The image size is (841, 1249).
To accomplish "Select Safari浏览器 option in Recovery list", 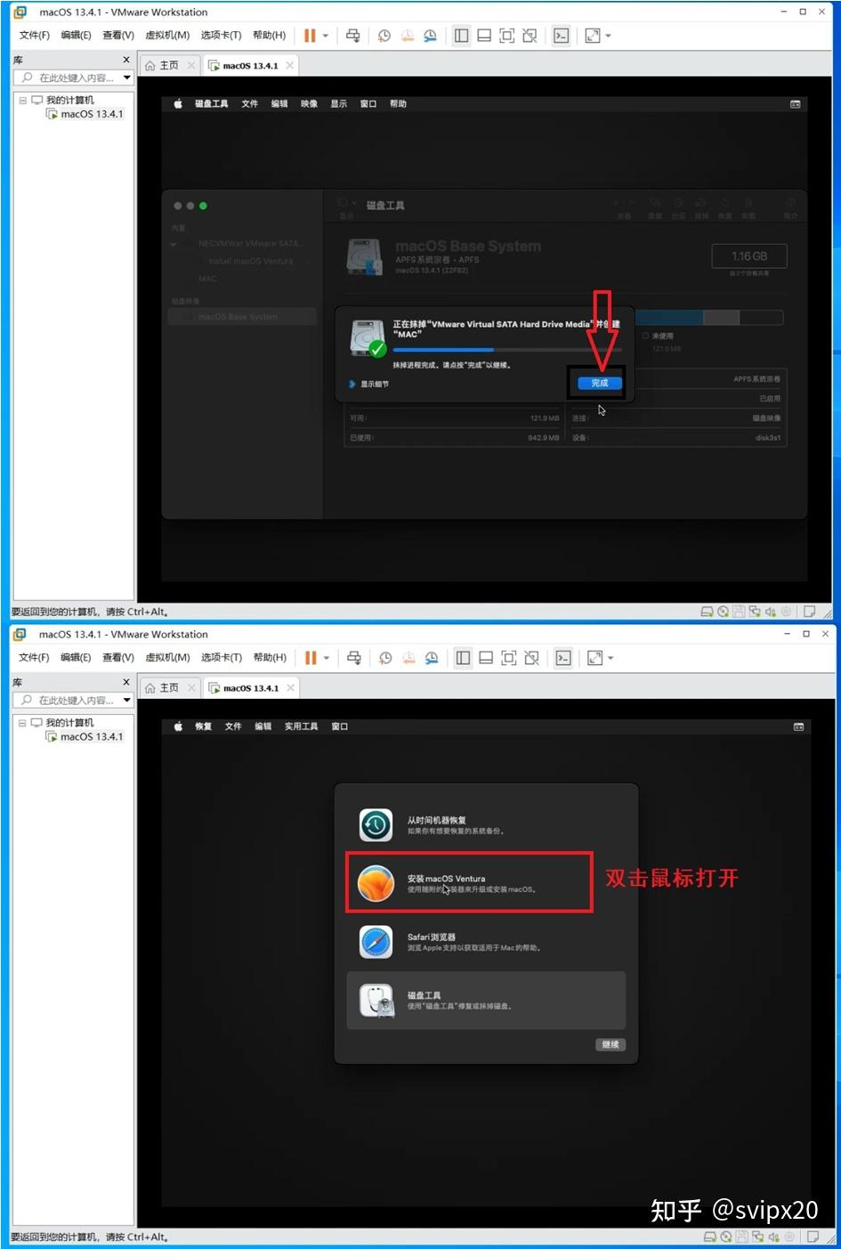I will [x=486, y=942].
